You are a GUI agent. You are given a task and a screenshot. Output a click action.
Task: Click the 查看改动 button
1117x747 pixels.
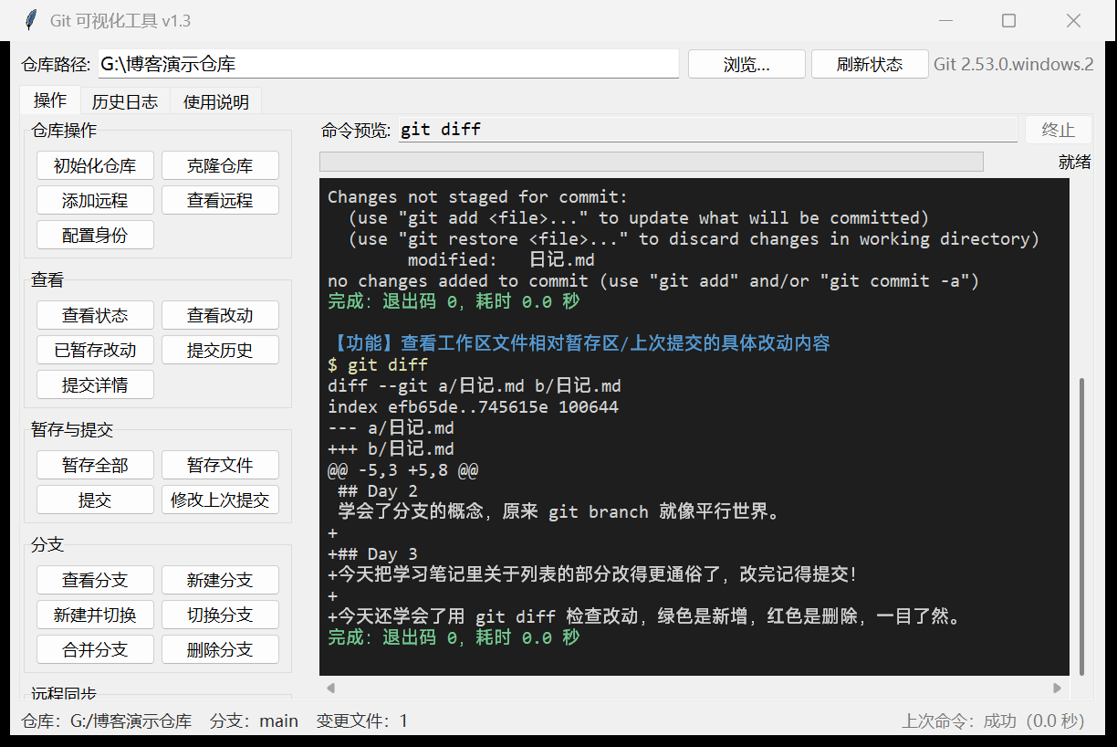pyautogui.click(x=220, y=316)
